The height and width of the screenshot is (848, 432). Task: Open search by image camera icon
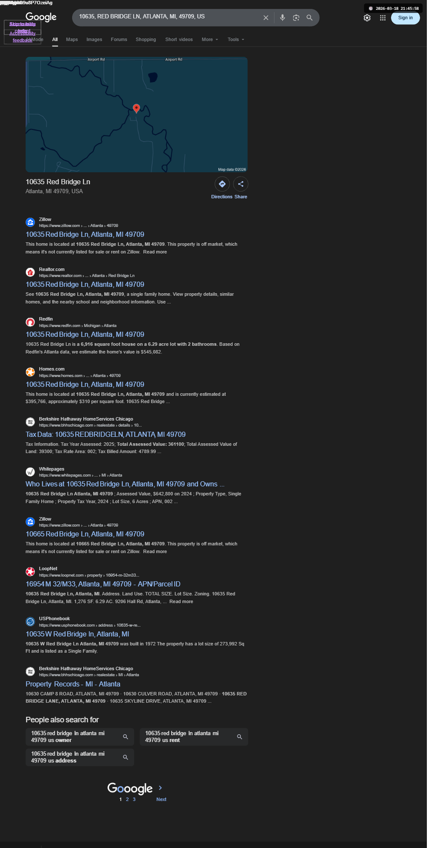296,18
